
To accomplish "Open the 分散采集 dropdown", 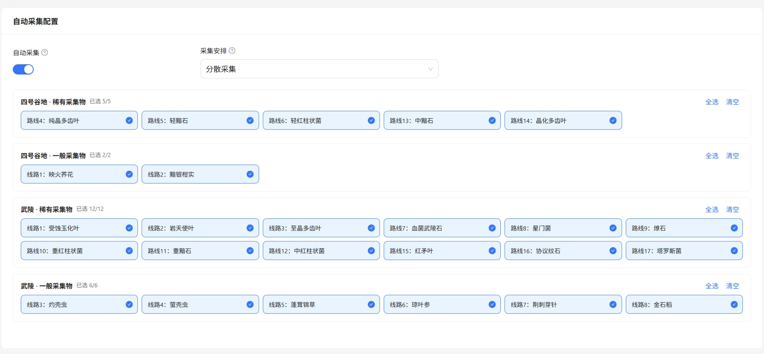I will point(319,69).
